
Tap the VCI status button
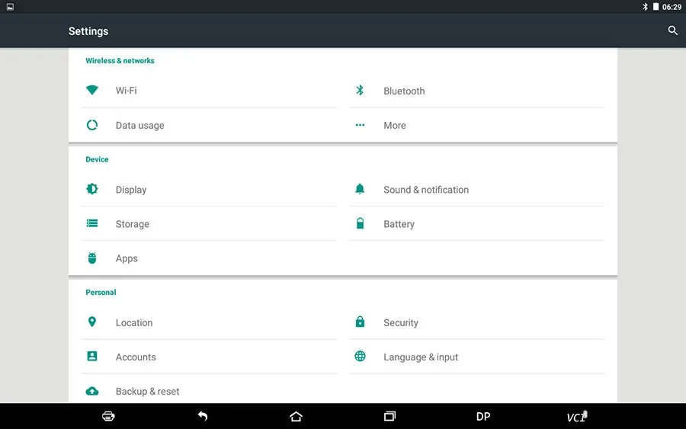coord(577,416)
